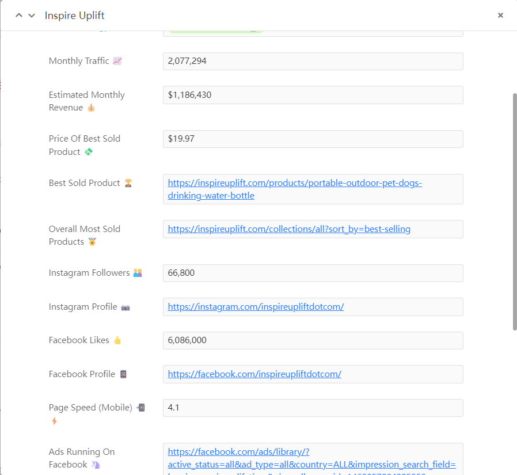Screen dimensions: 517x475
Task: Go to next record with down chevron
Action: [x=32, y=16]
